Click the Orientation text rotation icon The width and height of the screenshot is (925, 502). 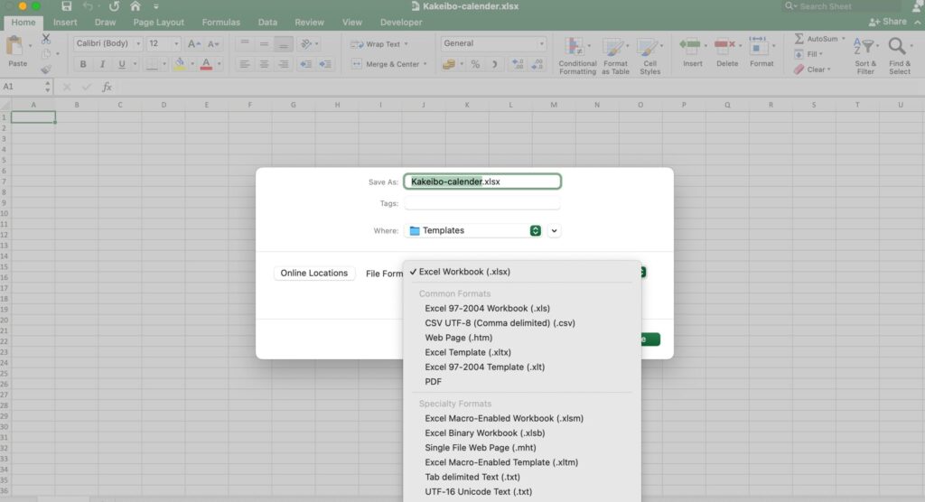click(305, 43)
